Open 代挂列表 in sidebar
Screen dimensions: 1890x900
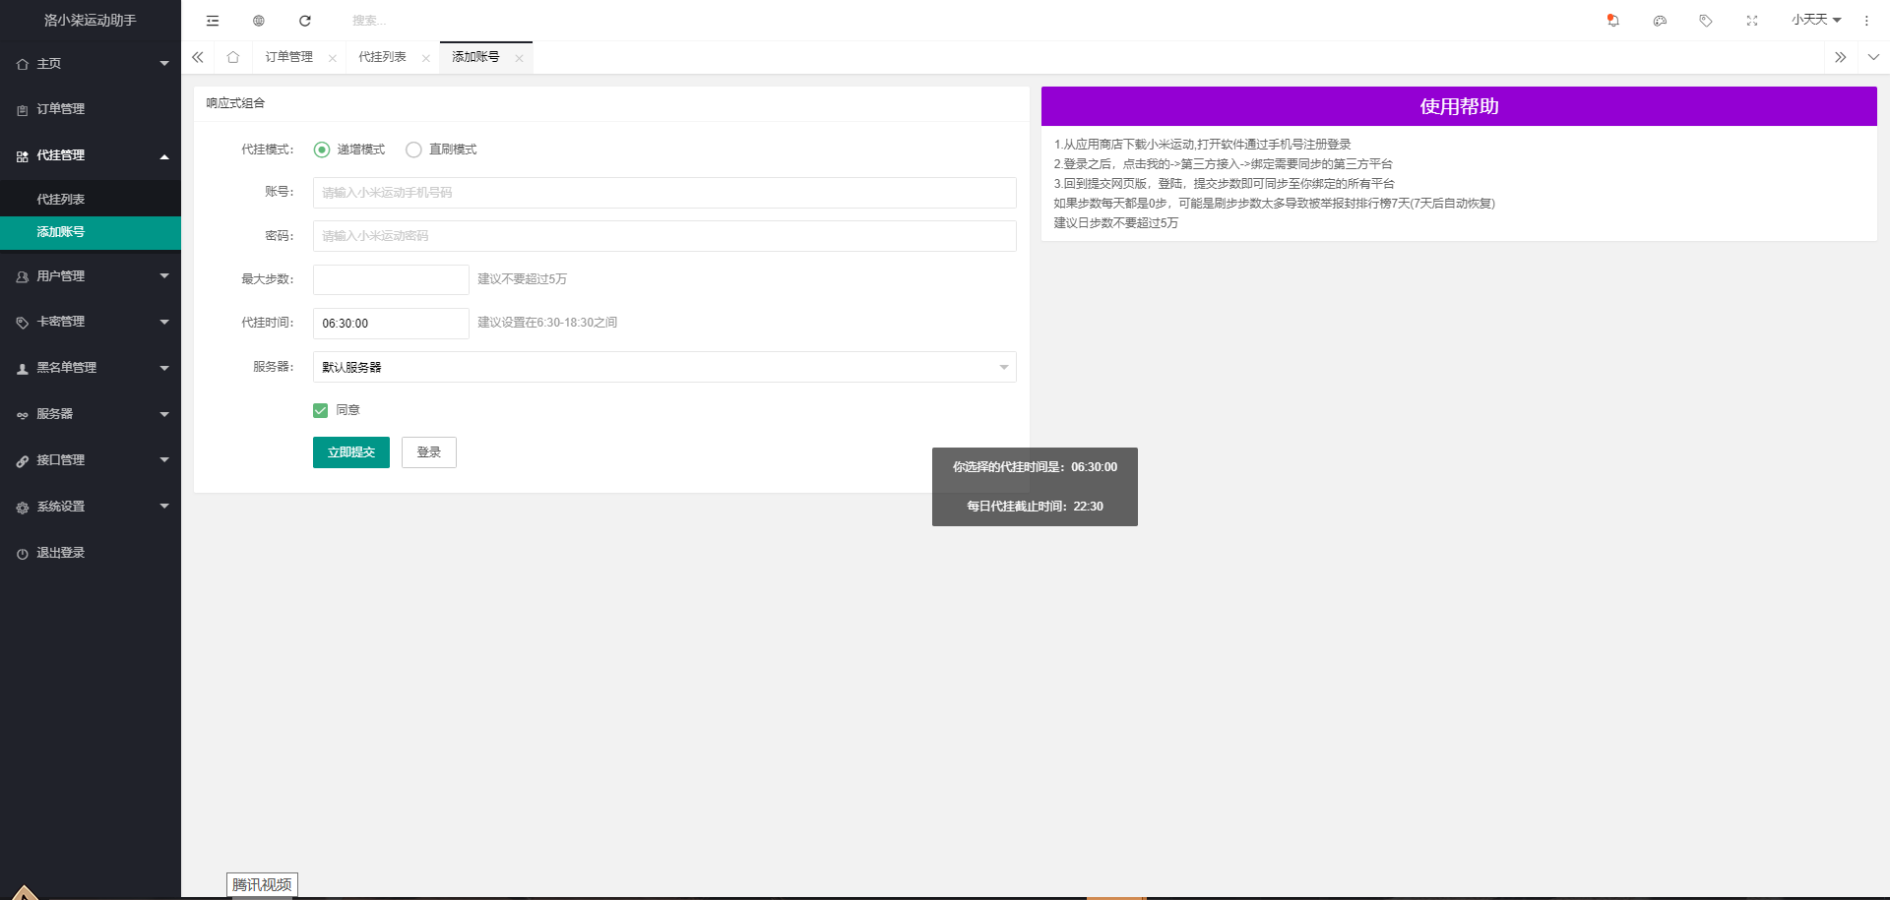pyautogui.click(x=61, y=199)
